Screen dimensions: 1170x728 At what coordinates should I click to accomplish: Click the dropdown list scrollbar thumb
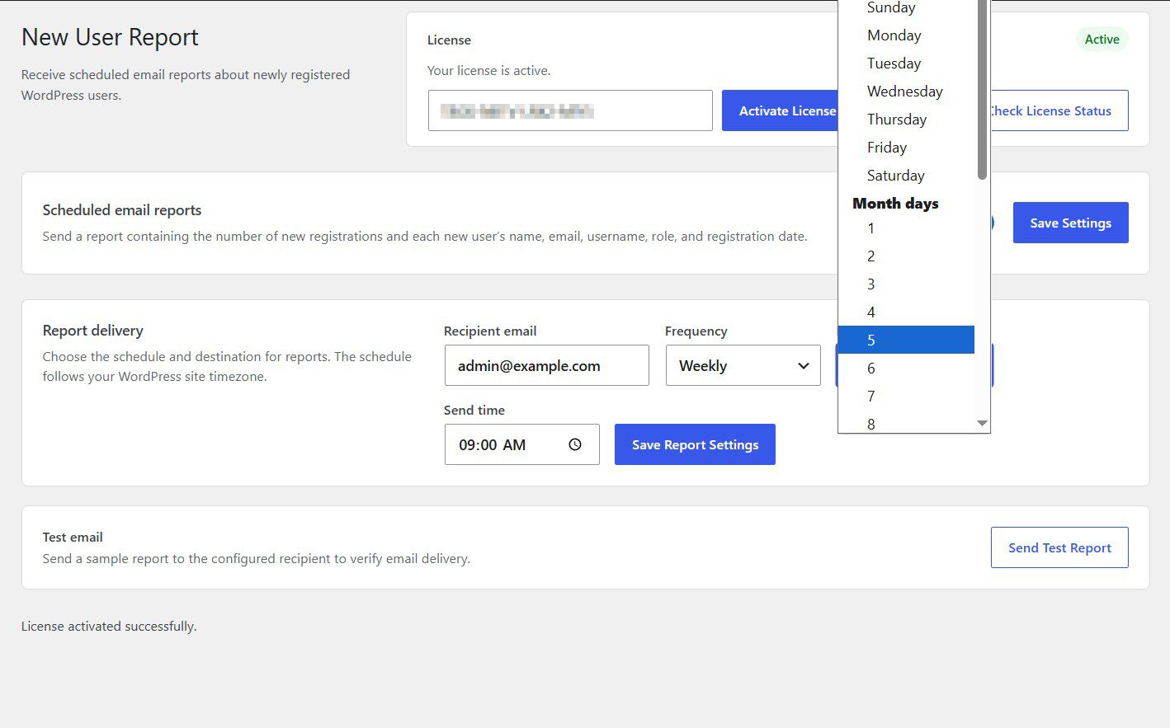pyautogui.click(x=982, y=89)
